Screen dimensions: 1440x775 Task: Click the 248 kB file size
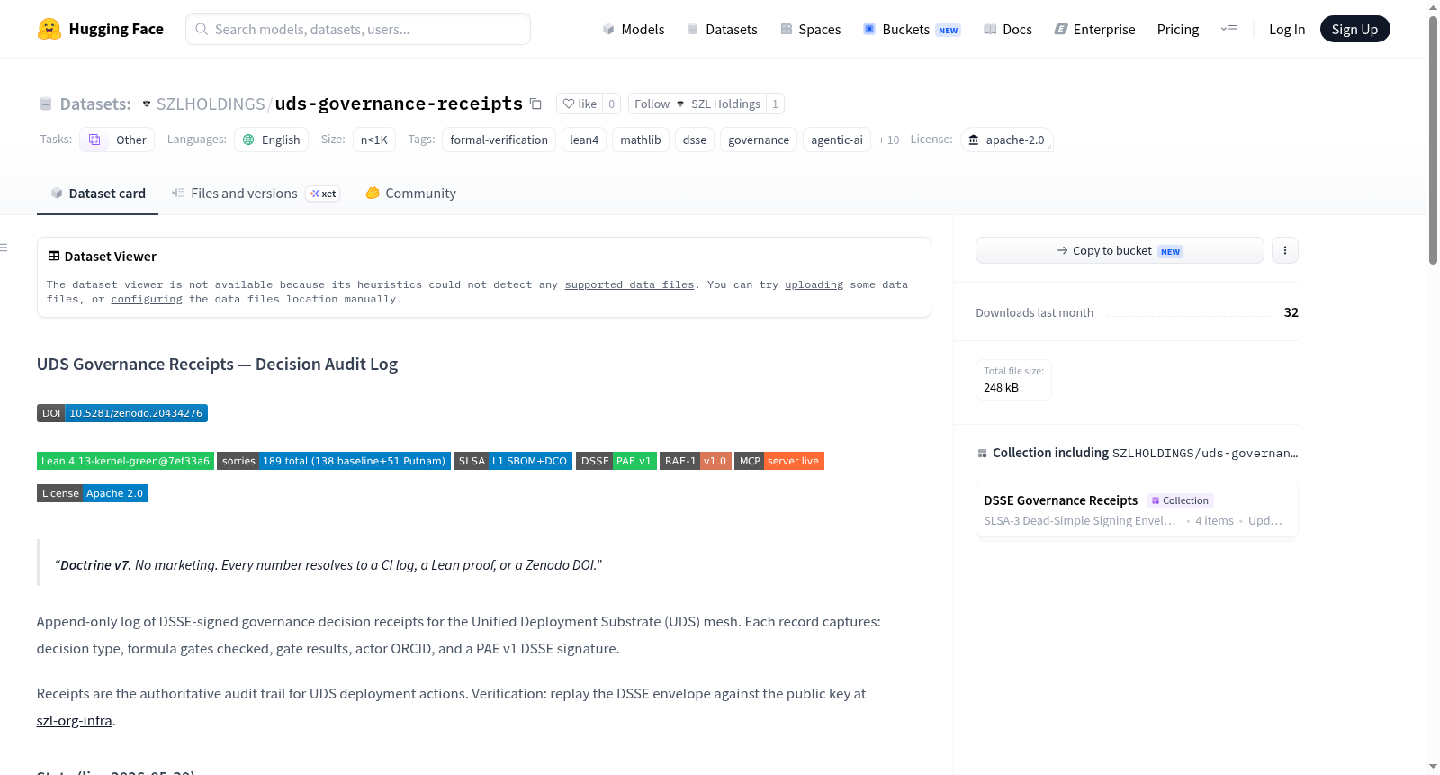(1002, 387)
